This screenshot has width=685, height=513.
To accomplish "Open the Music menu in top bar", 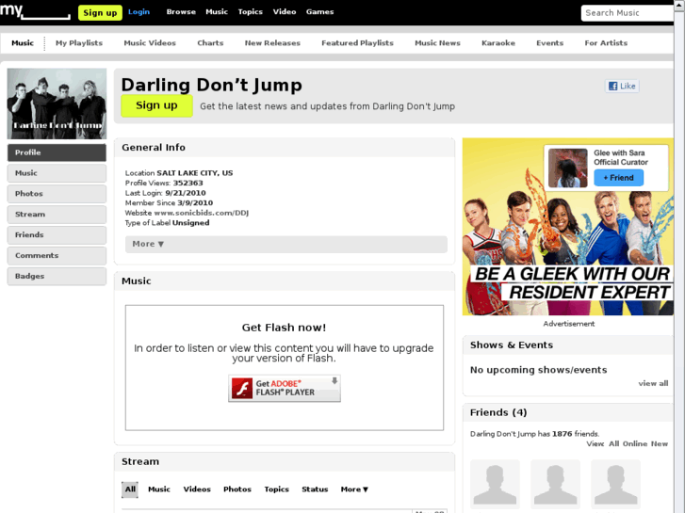I will [217, 12].
